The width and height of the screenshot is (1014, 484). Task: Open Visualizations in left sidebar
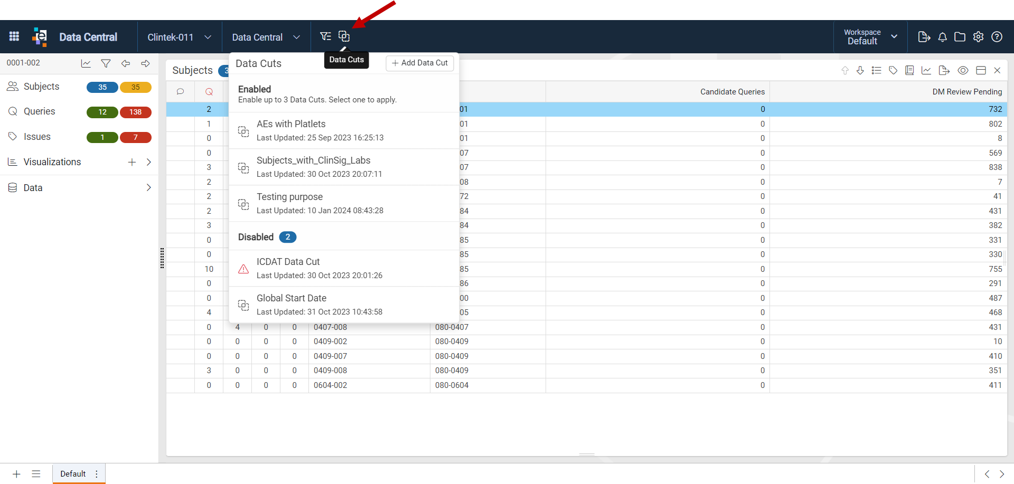coord(52,162)
